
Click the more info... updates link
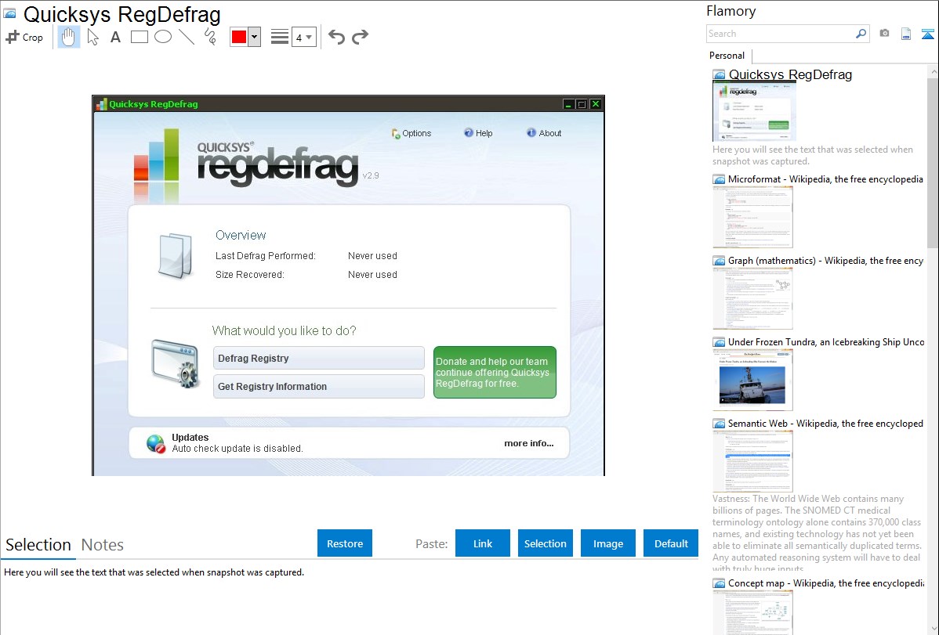click(x=529, y=443)
